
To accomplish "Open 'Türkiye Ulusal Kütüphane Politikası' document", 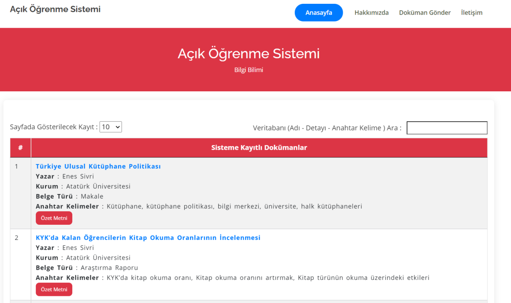I will tap(98, 166).
